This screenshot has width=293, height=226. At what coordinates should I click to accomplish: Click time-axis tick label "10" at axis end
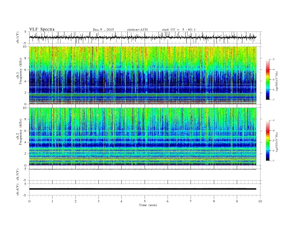(260, 201)
